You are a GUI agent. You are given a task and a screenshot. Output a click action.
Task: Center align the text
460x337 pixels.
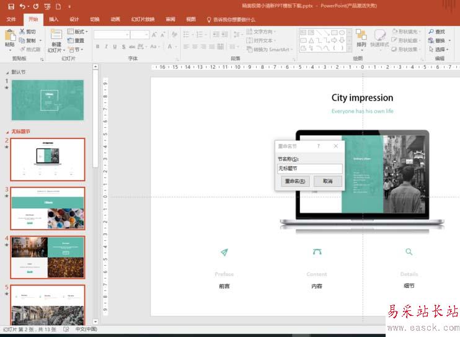[195, 47]
